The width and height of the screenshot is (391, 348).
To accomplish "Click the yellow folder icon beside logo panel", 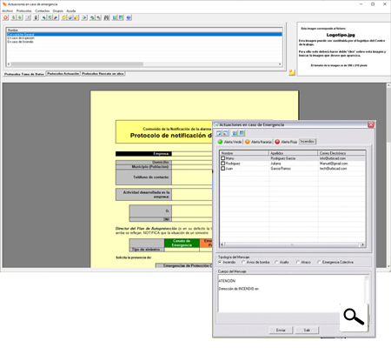I will point(292,72).
